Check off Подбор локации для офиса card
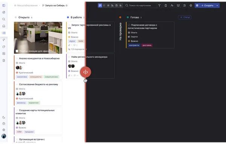 [17, 51]
